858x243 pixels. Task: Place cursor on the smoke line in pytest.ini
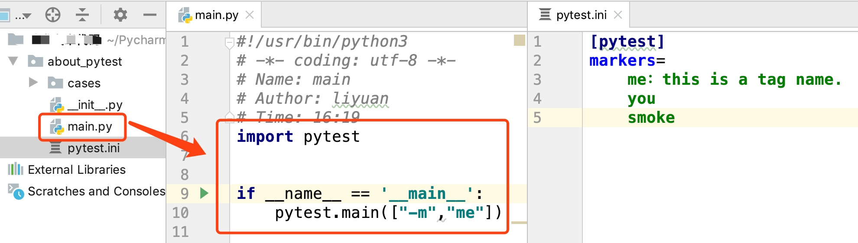tap(651, 118)
